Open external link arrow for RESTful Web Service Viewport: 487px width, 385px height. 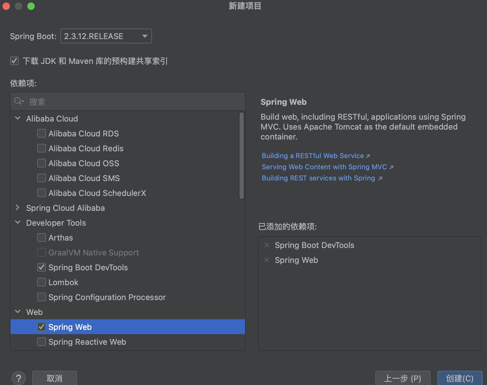pos(368,156)
